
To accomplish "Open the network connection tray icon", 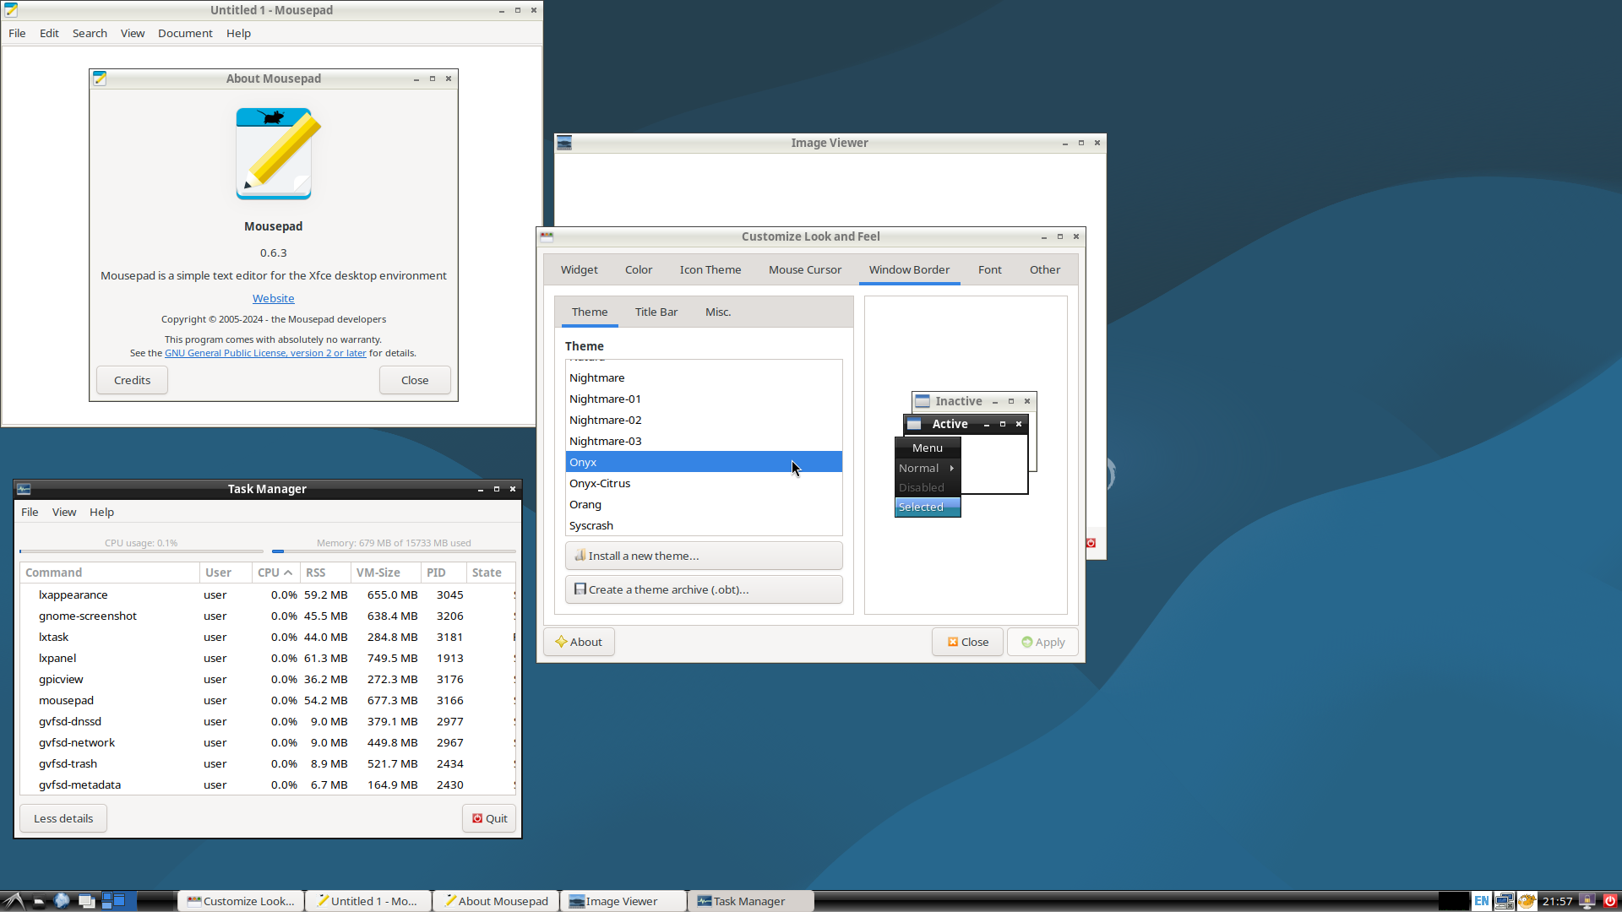I will tap(1504, 901).
